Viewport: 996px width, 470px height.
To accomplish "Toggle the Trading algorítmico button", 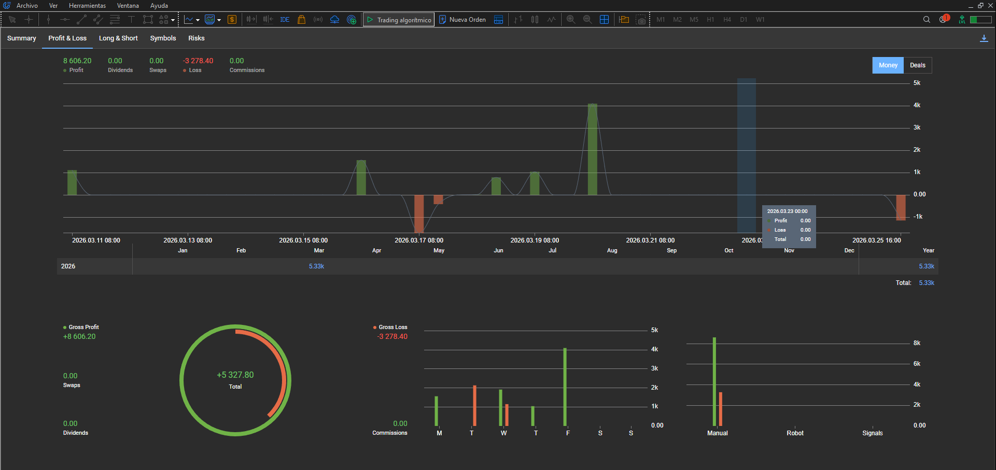I will point(399,20).
